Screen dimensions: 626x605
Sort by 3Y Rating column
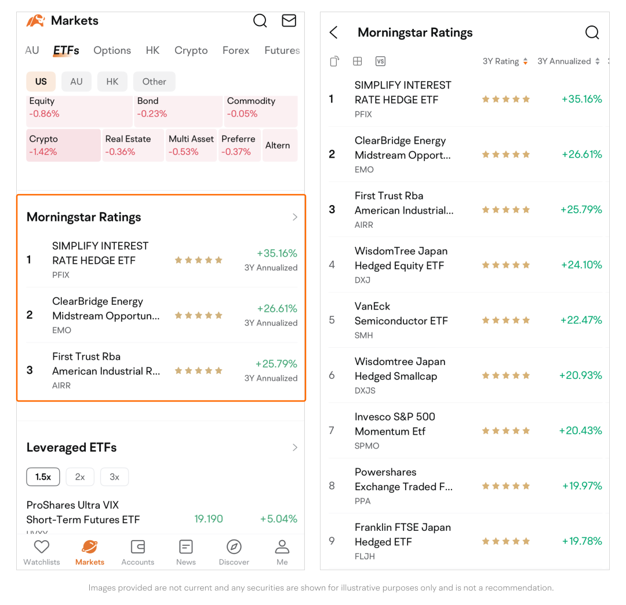[505, 61]
